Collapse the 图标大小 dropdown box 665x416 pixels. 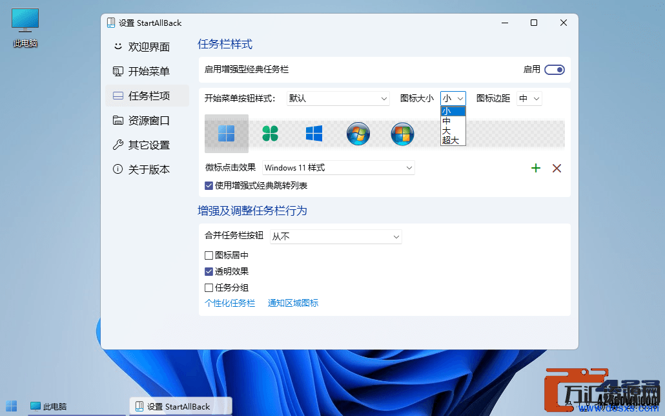pyautogui.click(x=453, y=98)
